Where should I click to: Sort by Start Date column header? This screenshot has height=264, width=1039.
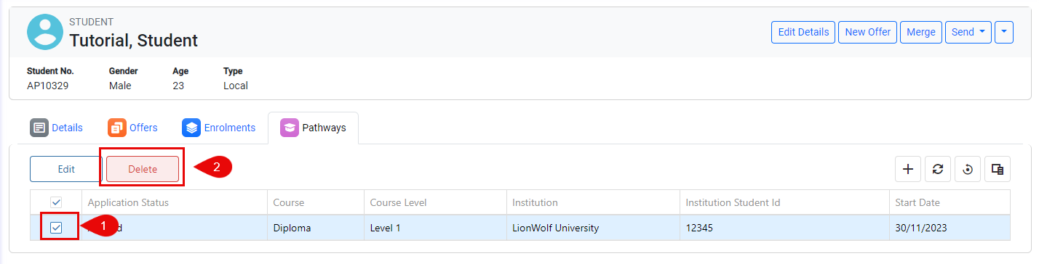[x=917, y=202]
